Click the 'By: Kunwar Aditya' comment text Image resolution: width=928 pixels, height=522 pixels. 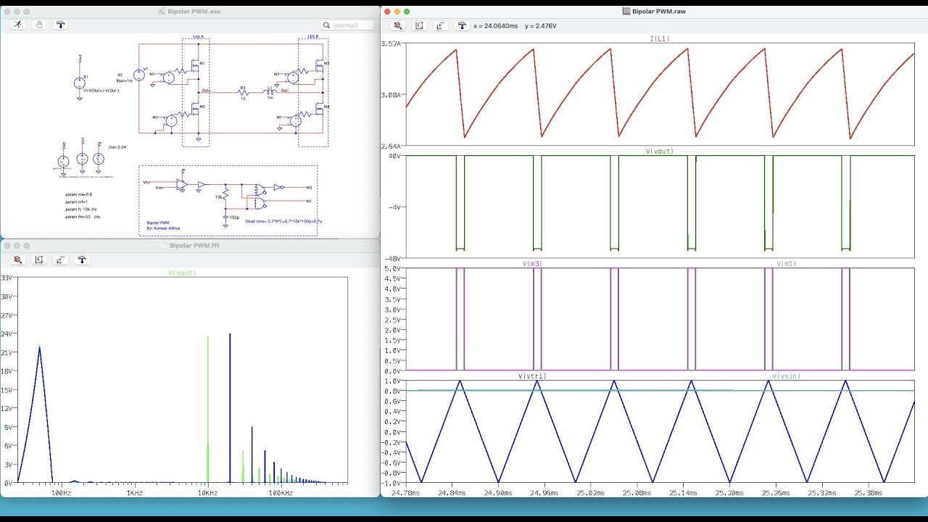[x=163, y=228]
